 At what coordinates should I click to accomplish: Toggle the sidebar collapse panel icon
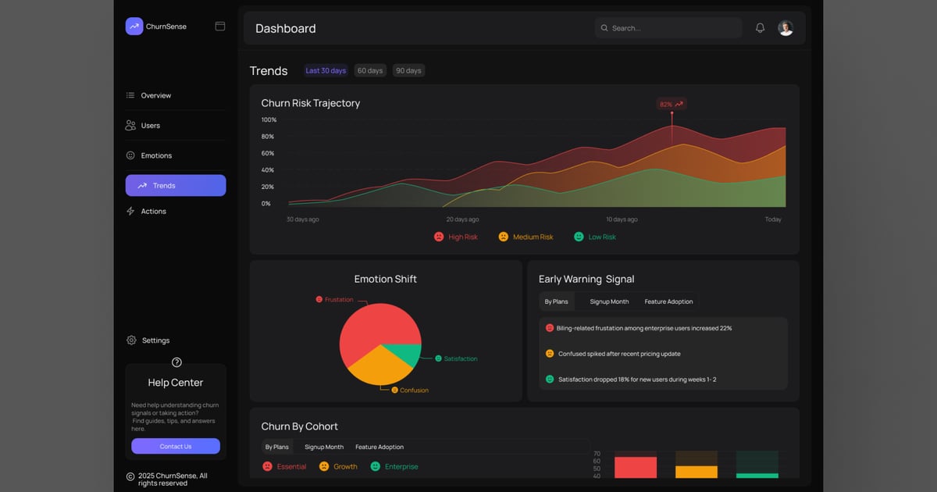220,27
